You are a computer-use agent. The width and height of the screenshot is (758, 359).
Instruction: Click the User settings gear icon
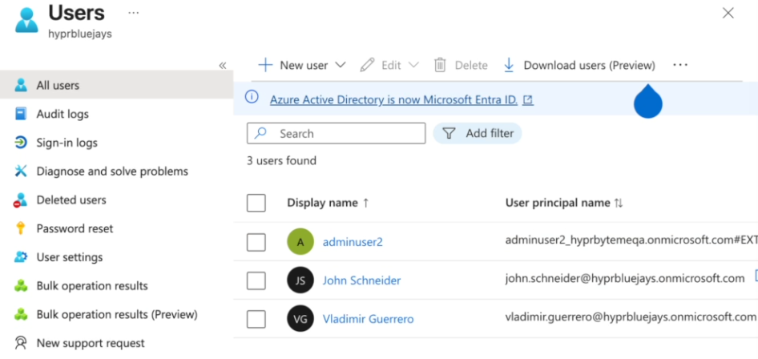21,257
